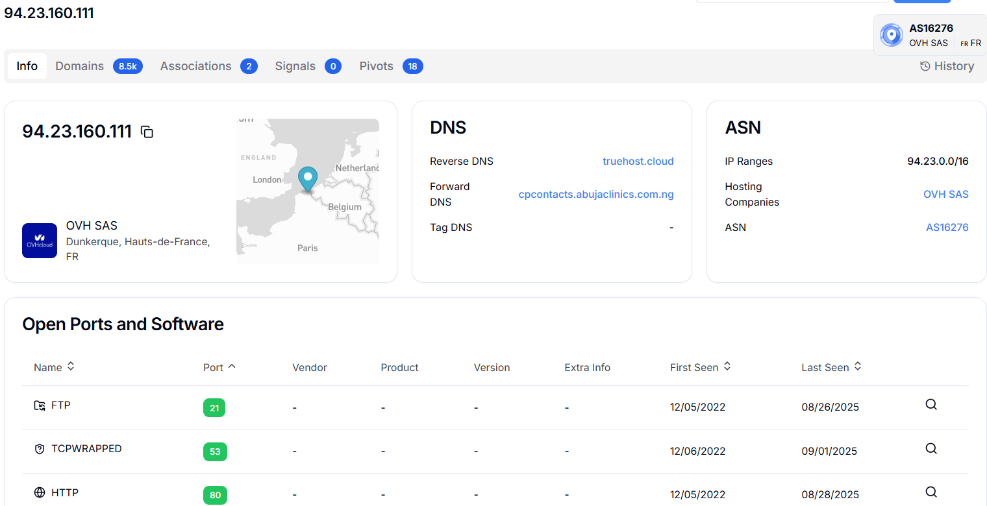Click the TCPWRAPPED shield icon
This screenshot has width=987, height=506.
(40, 449)
